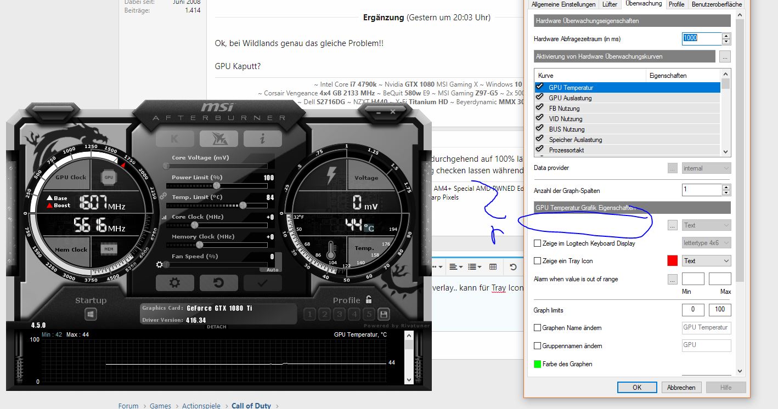This screenshot has width=778, height=409.
Task: Apply settings with the checkmark button
Action: click(x=262, y=282)
